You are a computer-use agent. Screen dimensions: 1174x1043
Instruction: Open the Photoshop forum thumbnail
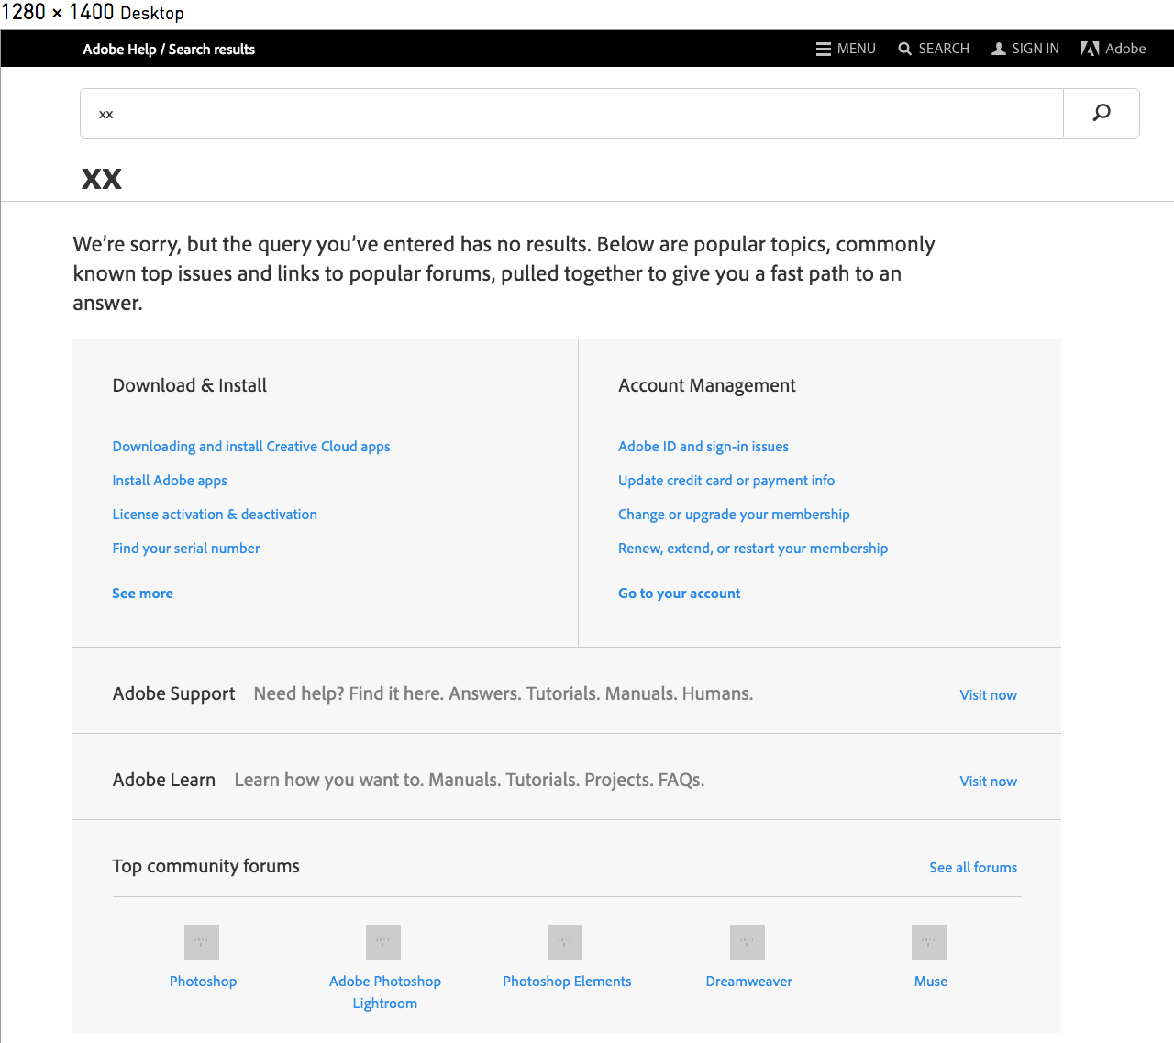tap(202, 942)
